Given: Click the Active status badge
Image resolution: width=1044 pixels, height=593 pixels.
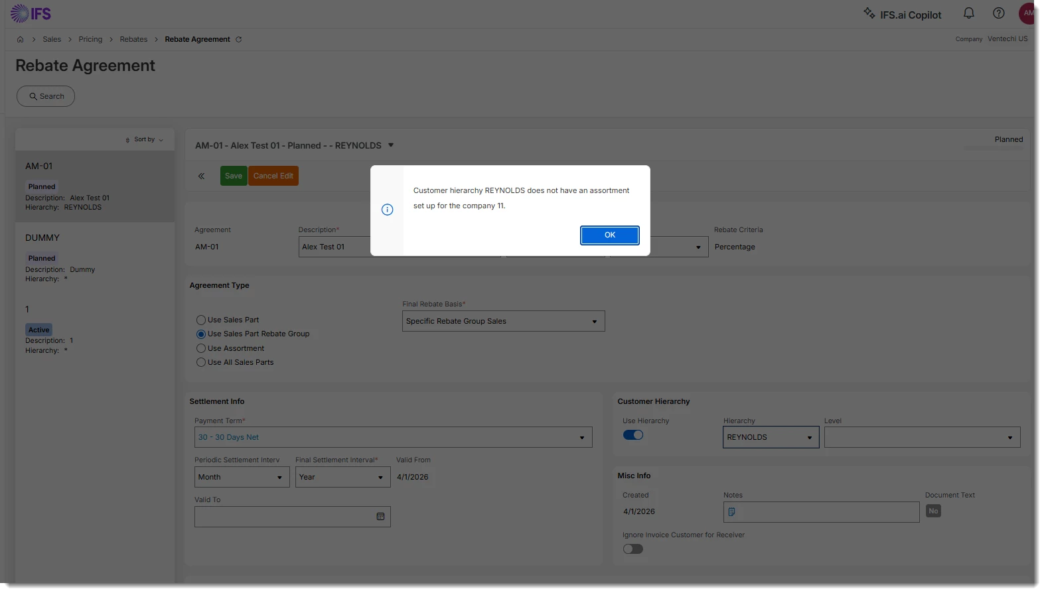Looking at the screenshot, I should tap(39, 330).
